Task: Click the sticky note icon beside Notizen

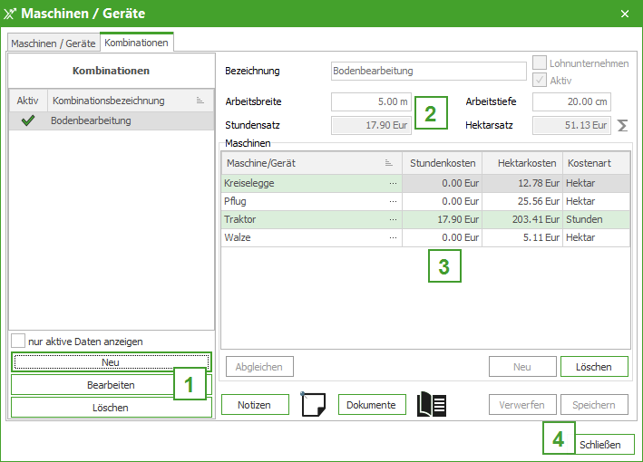Action: (313, 405)
